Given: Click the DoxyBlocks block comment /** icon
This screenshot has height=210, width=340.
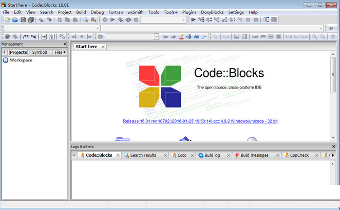Looking at the screenshot, I should point(26,36).
